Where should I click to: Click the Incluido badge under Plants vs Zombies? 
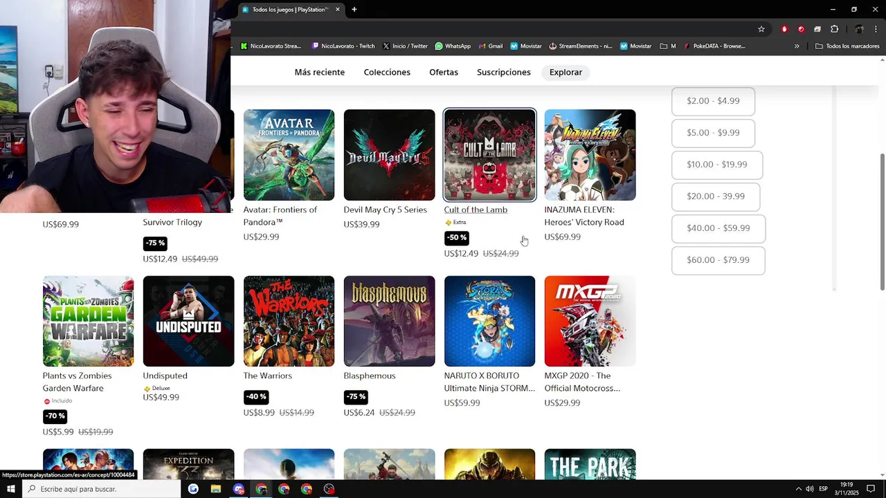tap(57, 401)
